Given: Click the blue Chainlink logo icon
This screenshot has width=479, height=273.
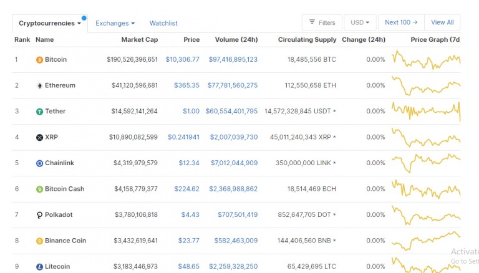Looking at the screenshot, I should coord(39,164).
